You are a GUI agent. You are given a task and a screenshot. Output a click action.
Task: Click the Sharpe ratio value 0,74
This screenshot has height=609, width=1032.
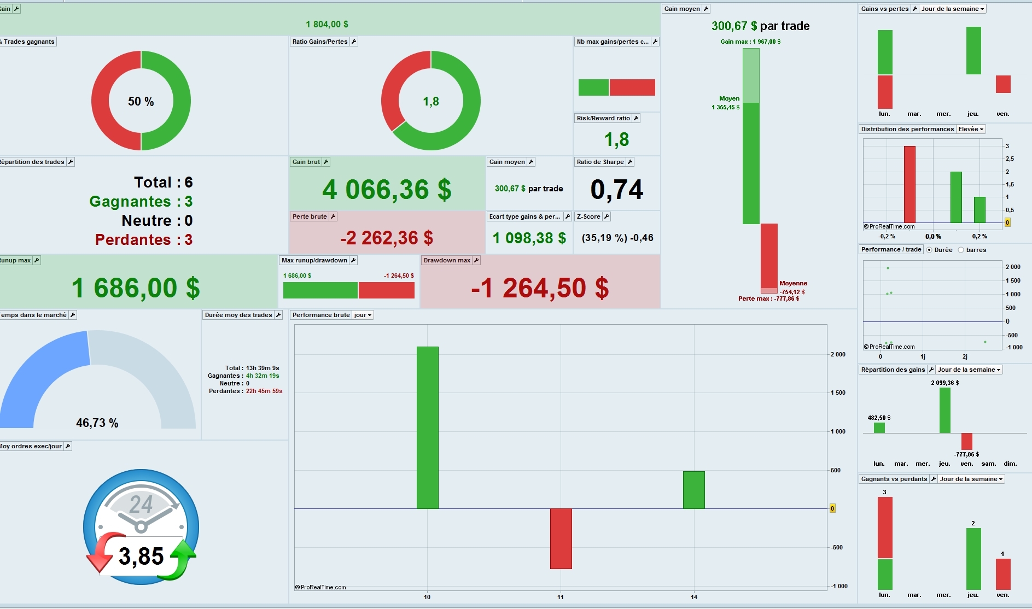[617, 190]
